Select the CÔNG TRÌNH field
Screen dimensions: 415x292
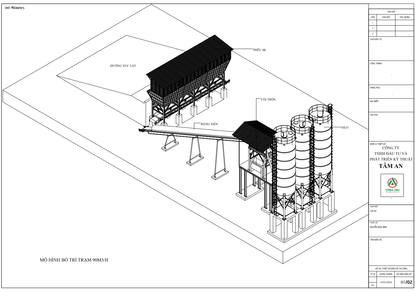coord(376,63)
